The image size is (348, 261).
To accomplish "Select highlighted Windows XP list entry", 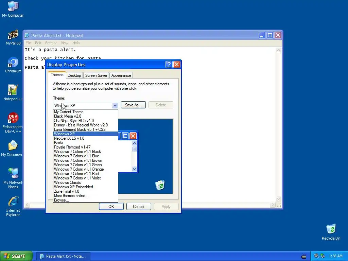I will click(86, 134).
